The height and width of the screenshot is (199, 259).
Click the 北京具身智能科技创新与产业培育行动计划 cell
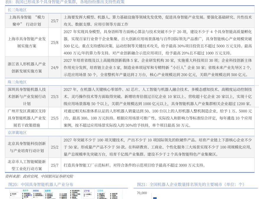coord(27,147)
